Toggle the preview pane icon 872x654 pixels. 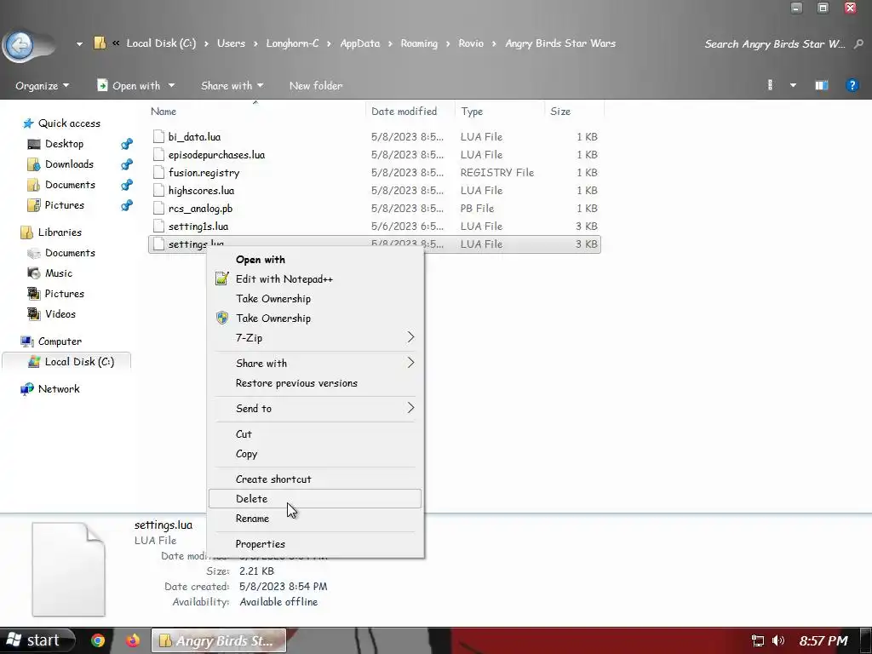coord(822,85)
